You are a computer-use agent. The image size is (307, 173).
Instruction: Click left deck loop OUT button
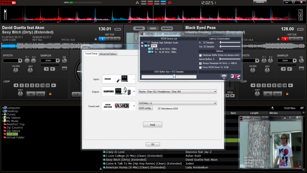[x=41, y=94]
